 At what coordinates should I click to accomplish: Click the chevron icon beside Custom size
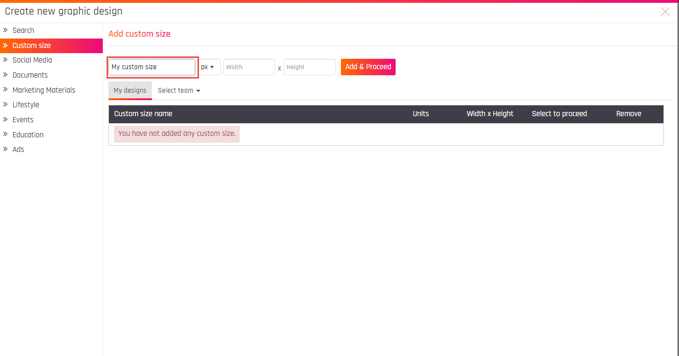pos(6,46)
